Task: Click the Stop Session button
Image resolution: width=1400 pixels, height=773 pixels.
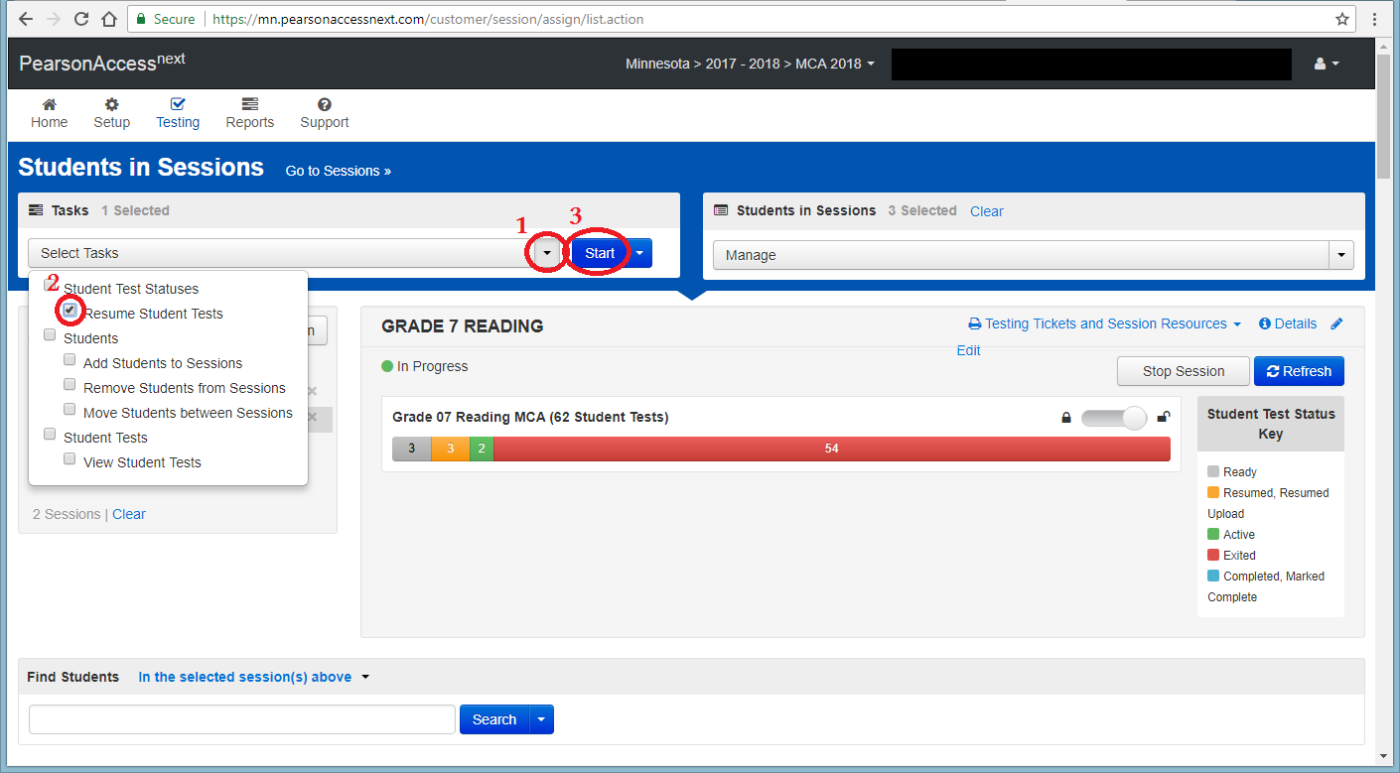Action: pos(1183,371)
